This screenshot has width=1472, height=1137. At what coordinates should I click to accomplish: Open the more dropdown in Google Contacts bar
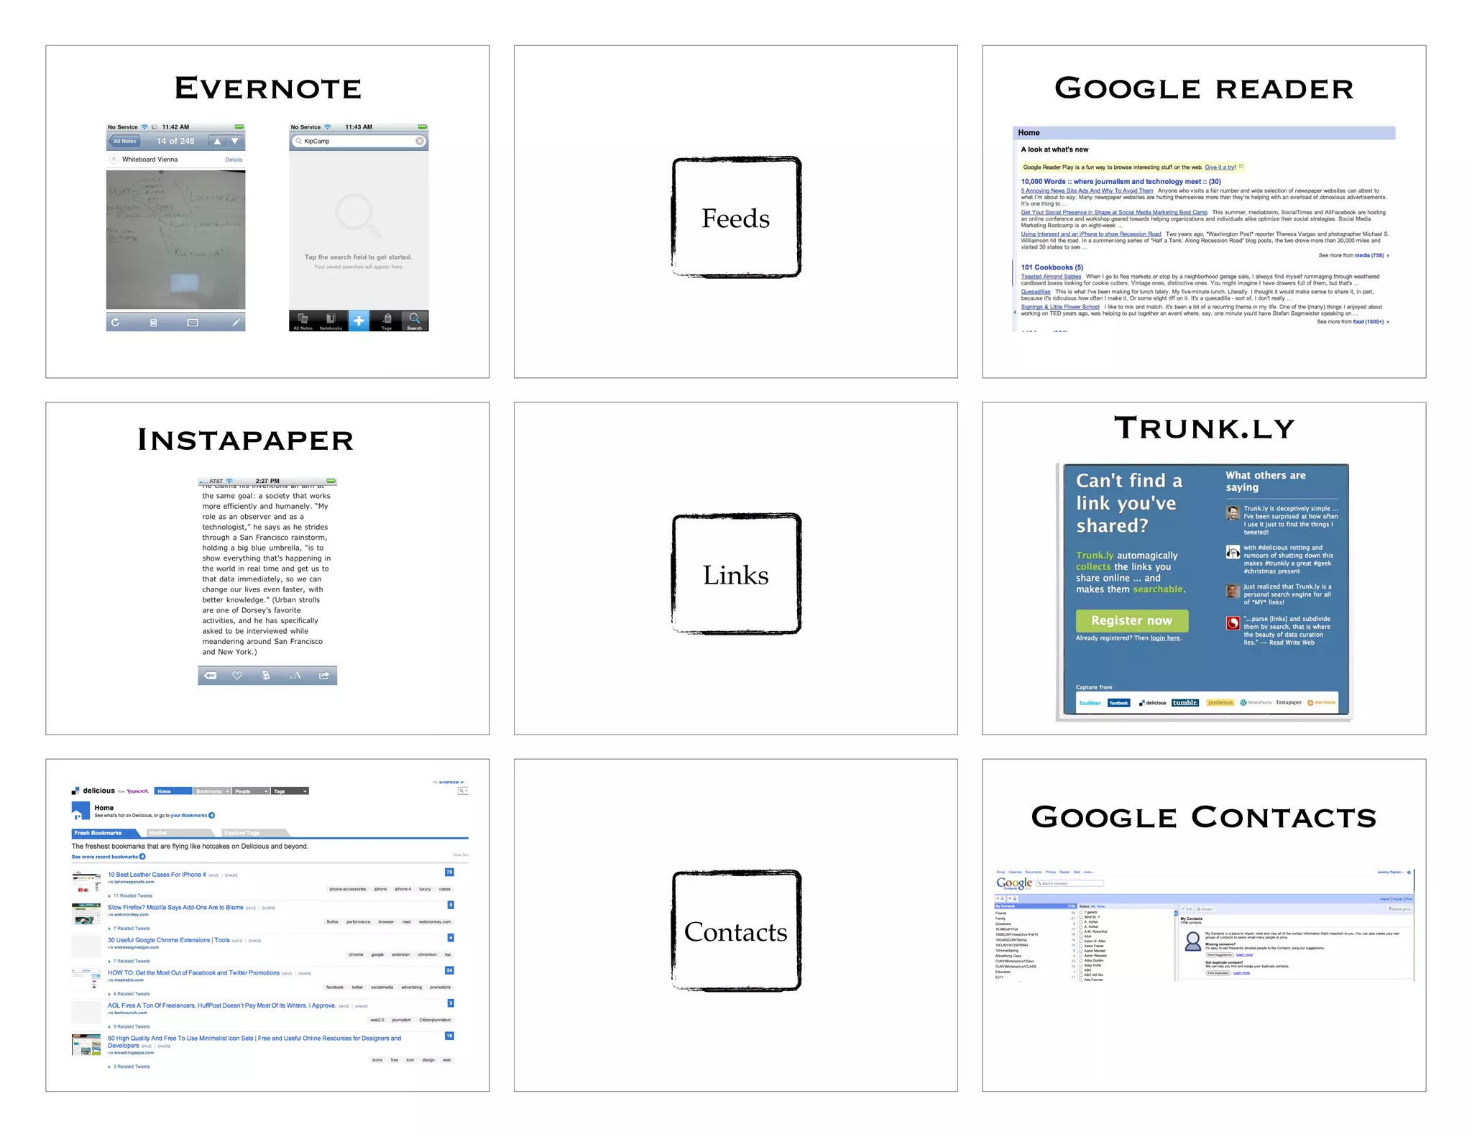click(1088, 872)
